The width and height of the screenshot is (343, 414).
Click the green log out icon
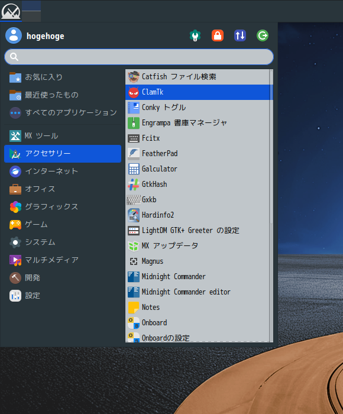(263, 35)
